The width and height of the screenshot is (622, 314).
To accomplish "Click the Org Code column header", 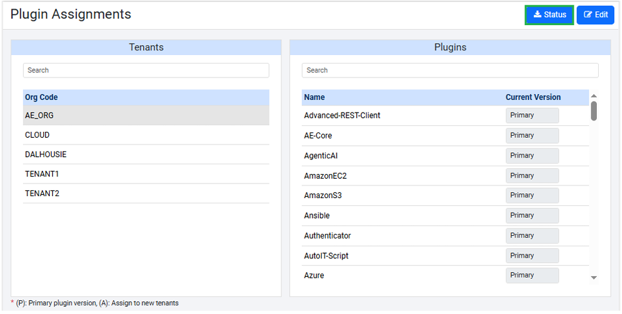I will click(x=41, y=97).
